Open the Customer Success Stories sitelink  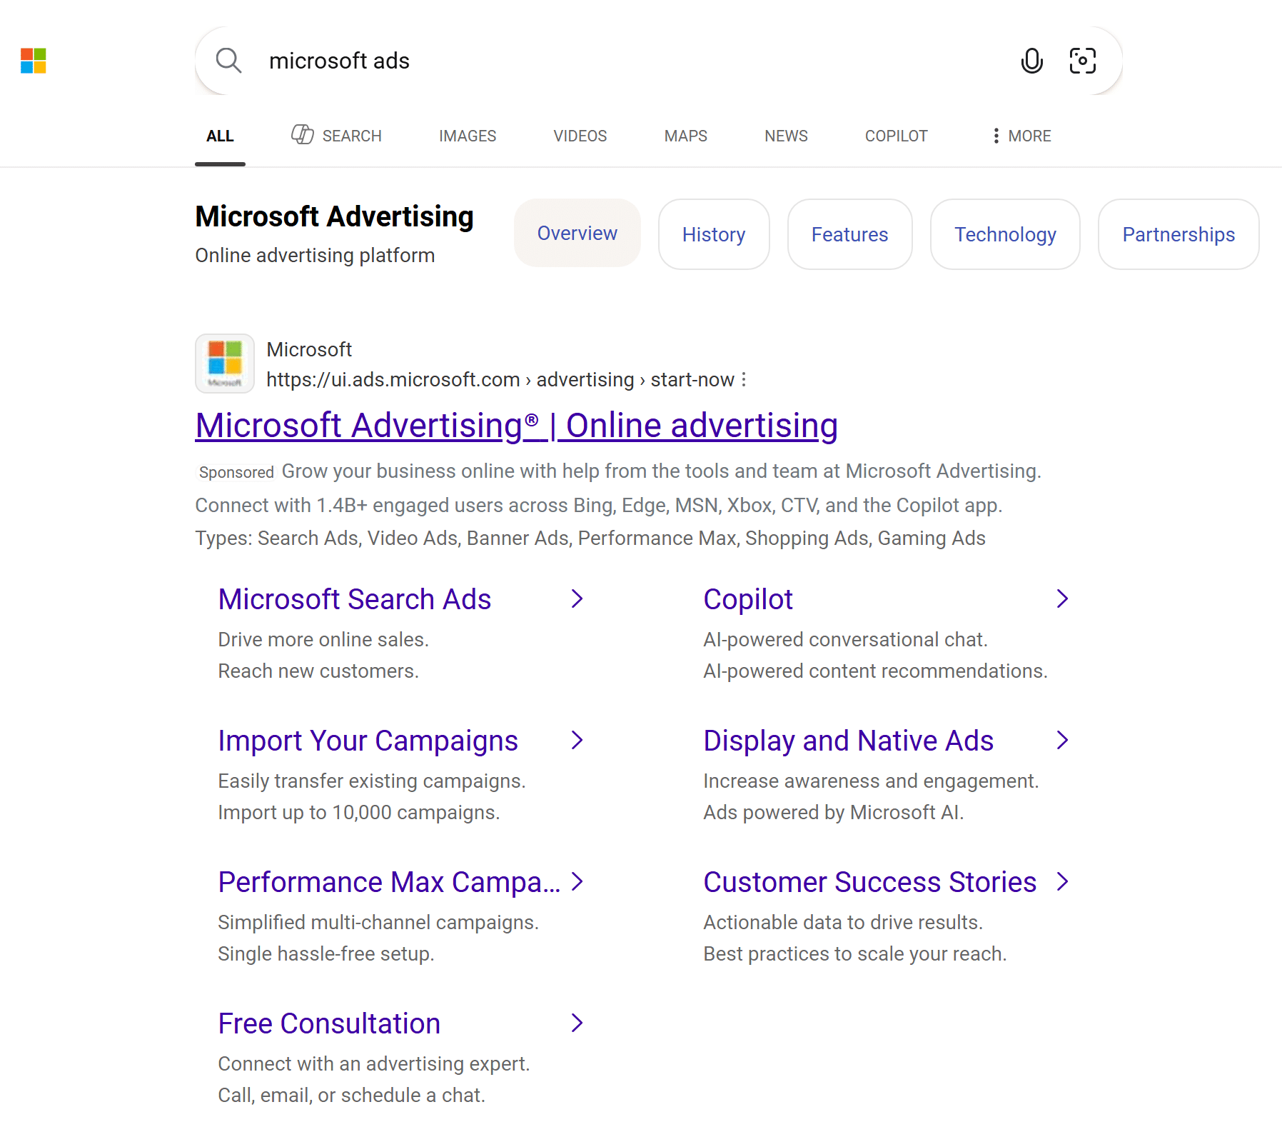click(869, 882)
